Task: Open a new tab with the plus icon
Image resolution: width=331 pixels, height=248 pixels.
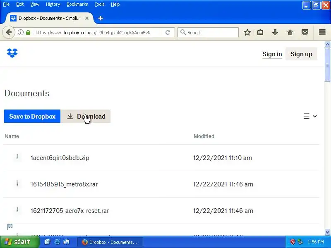Action: coord(101,18)
